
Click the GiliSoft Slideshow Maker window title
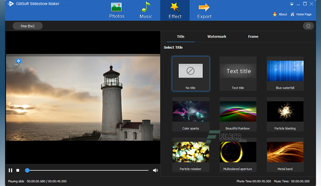click(x=38, y=4)
